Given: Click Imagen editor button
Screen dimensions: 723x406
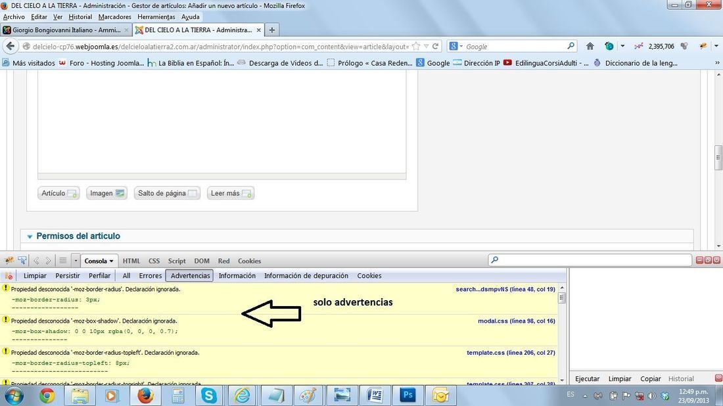Looking at the screenshot, I should coord(106,193).
